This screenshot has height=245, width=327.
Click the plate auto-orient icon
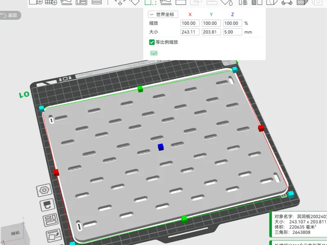(54, 236)
